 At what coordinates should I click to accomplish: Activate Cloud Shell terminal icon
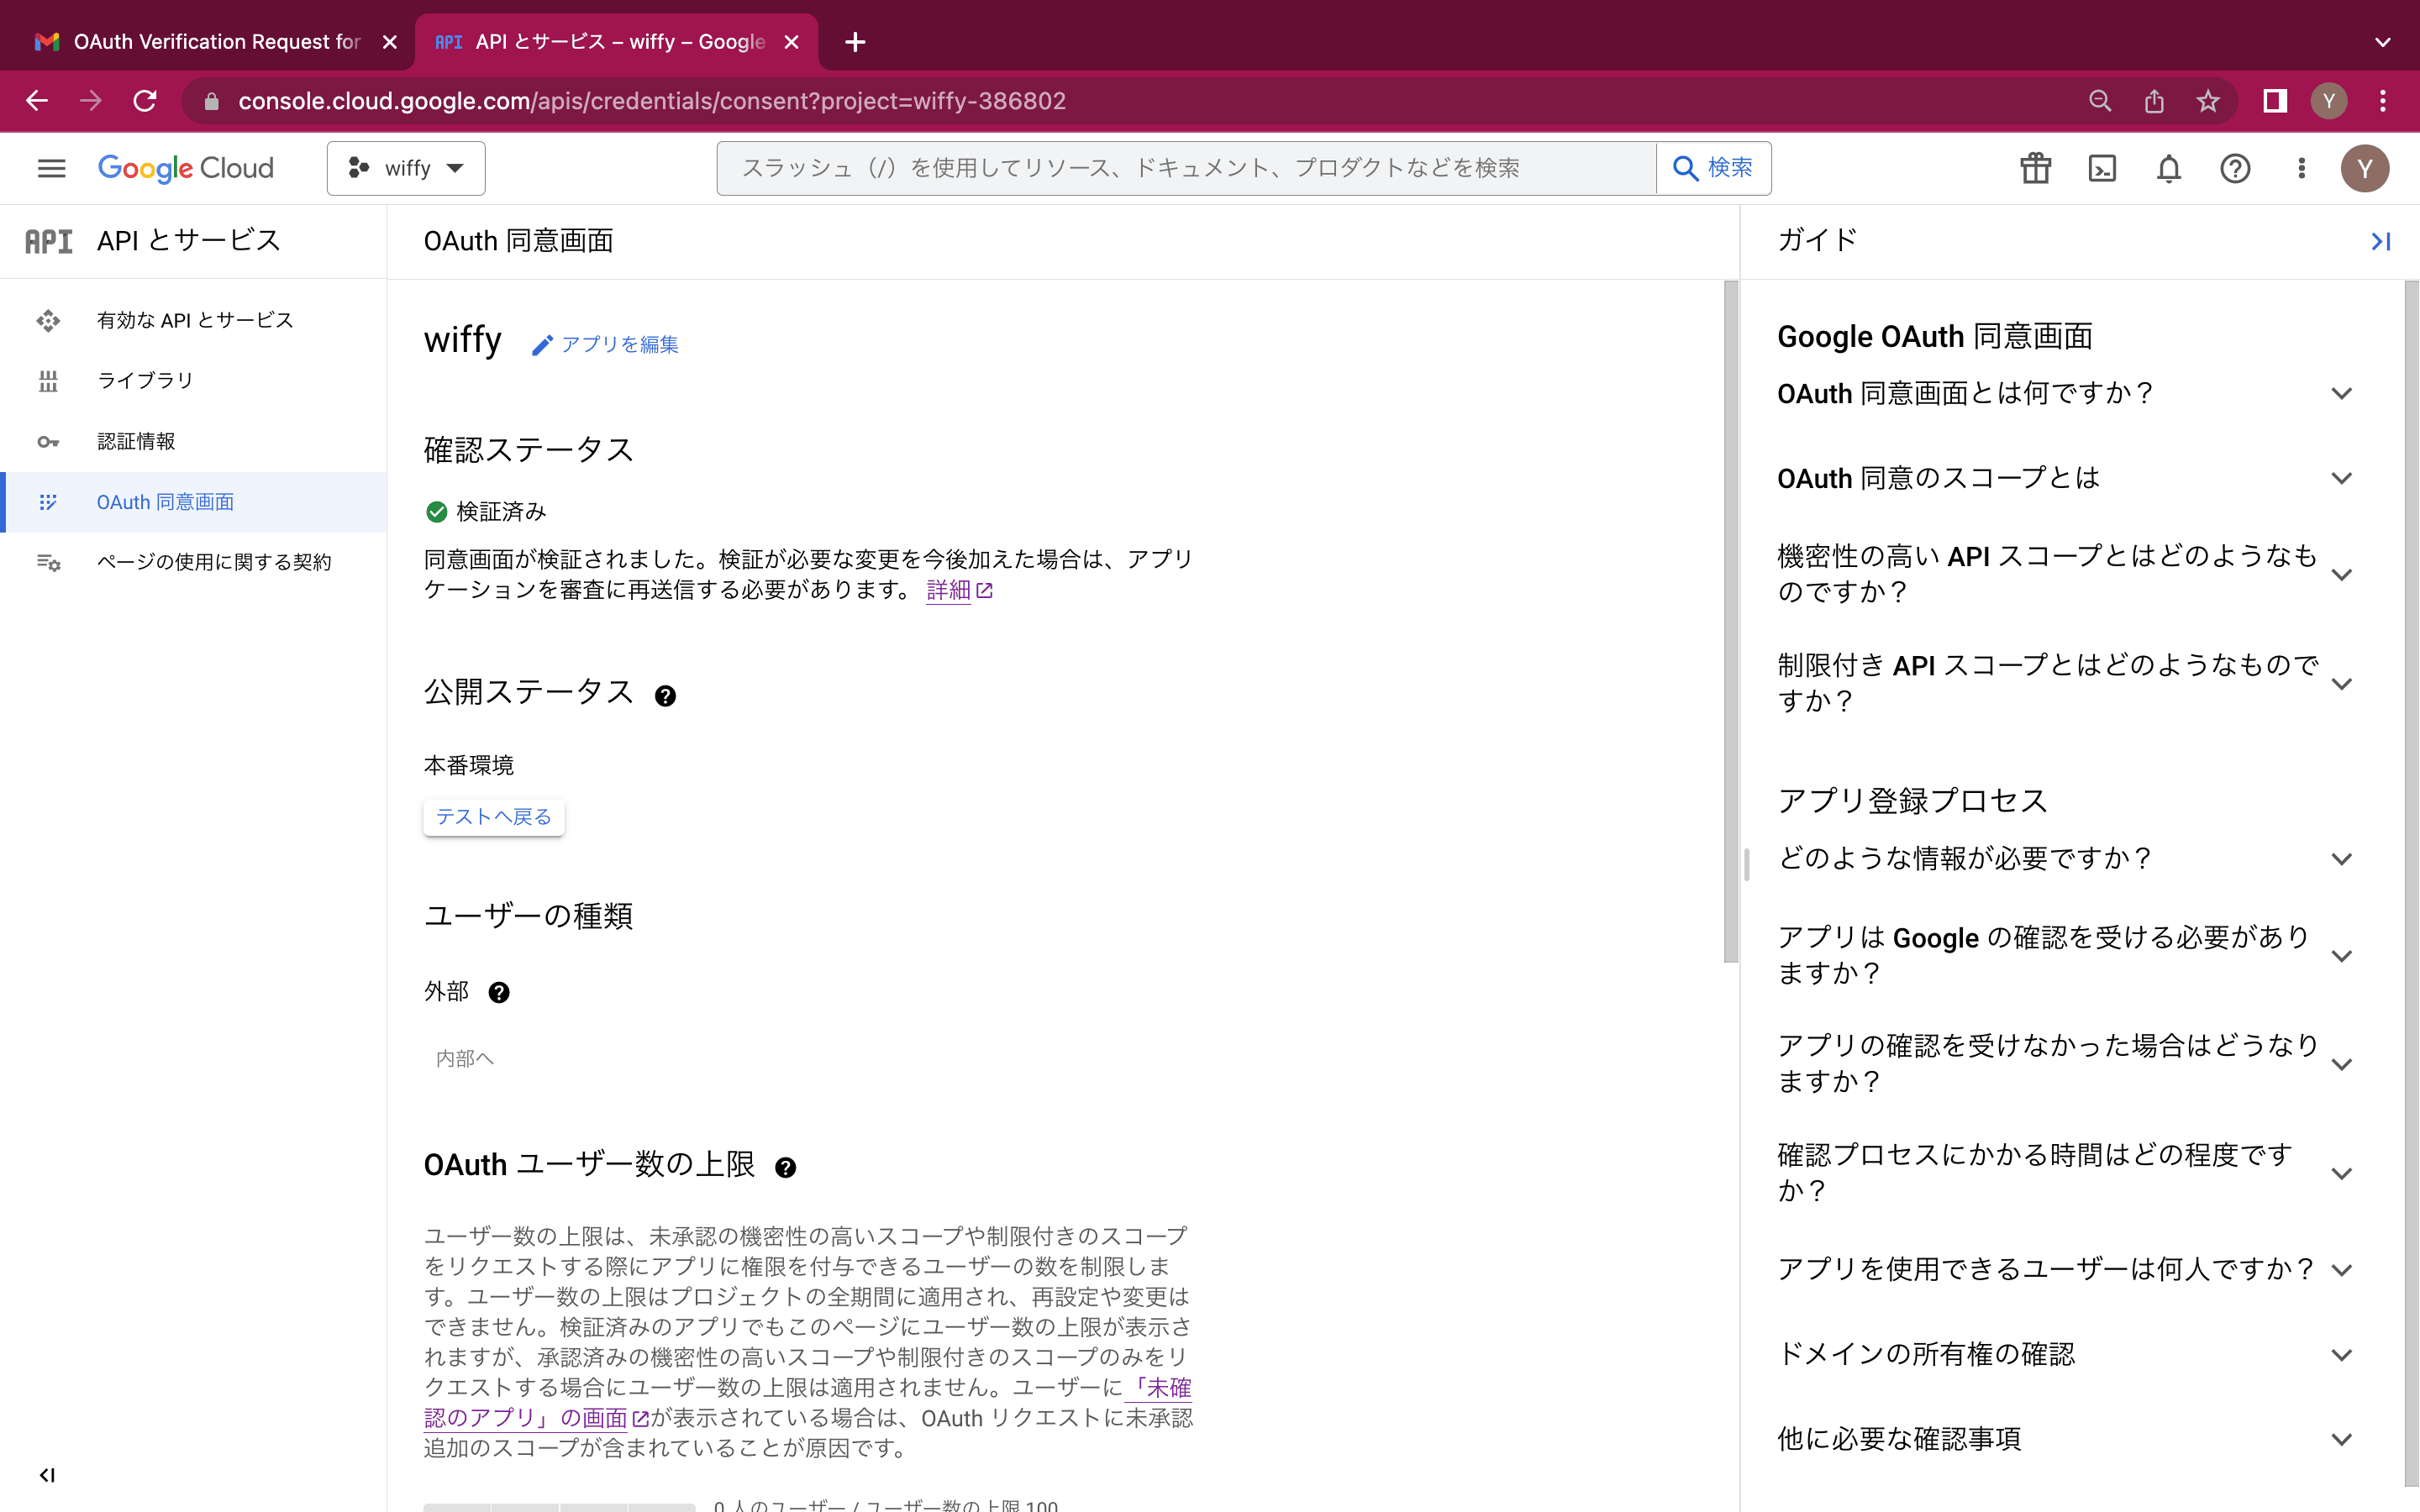coord(2102,168)
